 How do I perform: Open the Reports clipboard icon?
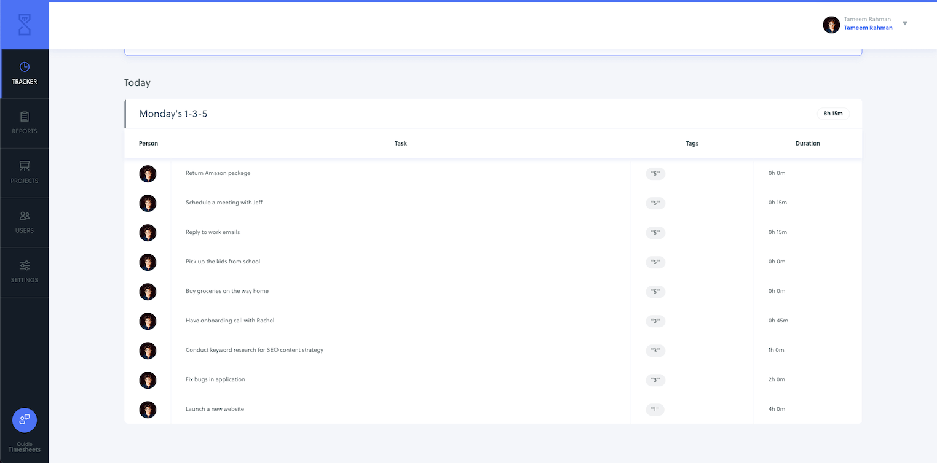25,117
